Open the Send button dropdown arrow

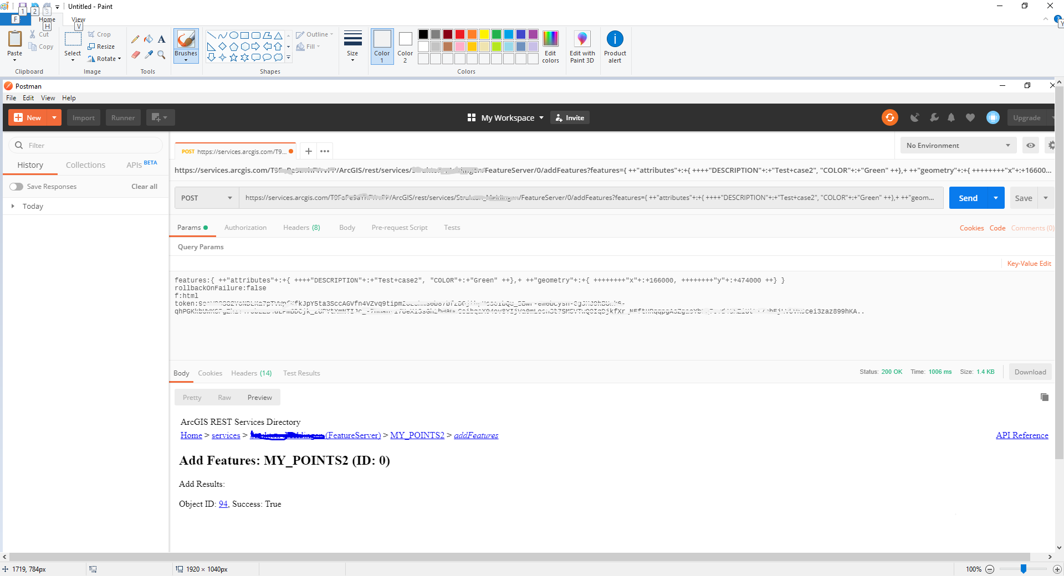(x=996, y=198)
